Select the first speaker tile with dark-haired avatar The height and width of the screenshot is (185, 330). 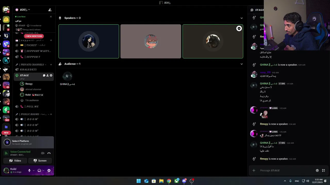pos(89,41)
